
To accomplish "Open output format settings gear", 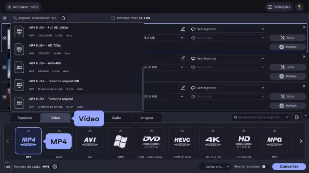I will tap(55, 166).
